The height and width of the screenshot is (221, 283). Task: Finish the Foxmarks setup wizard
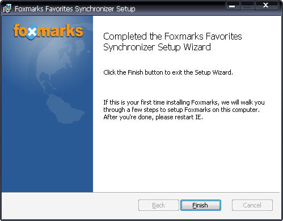[x=201, y=205]
